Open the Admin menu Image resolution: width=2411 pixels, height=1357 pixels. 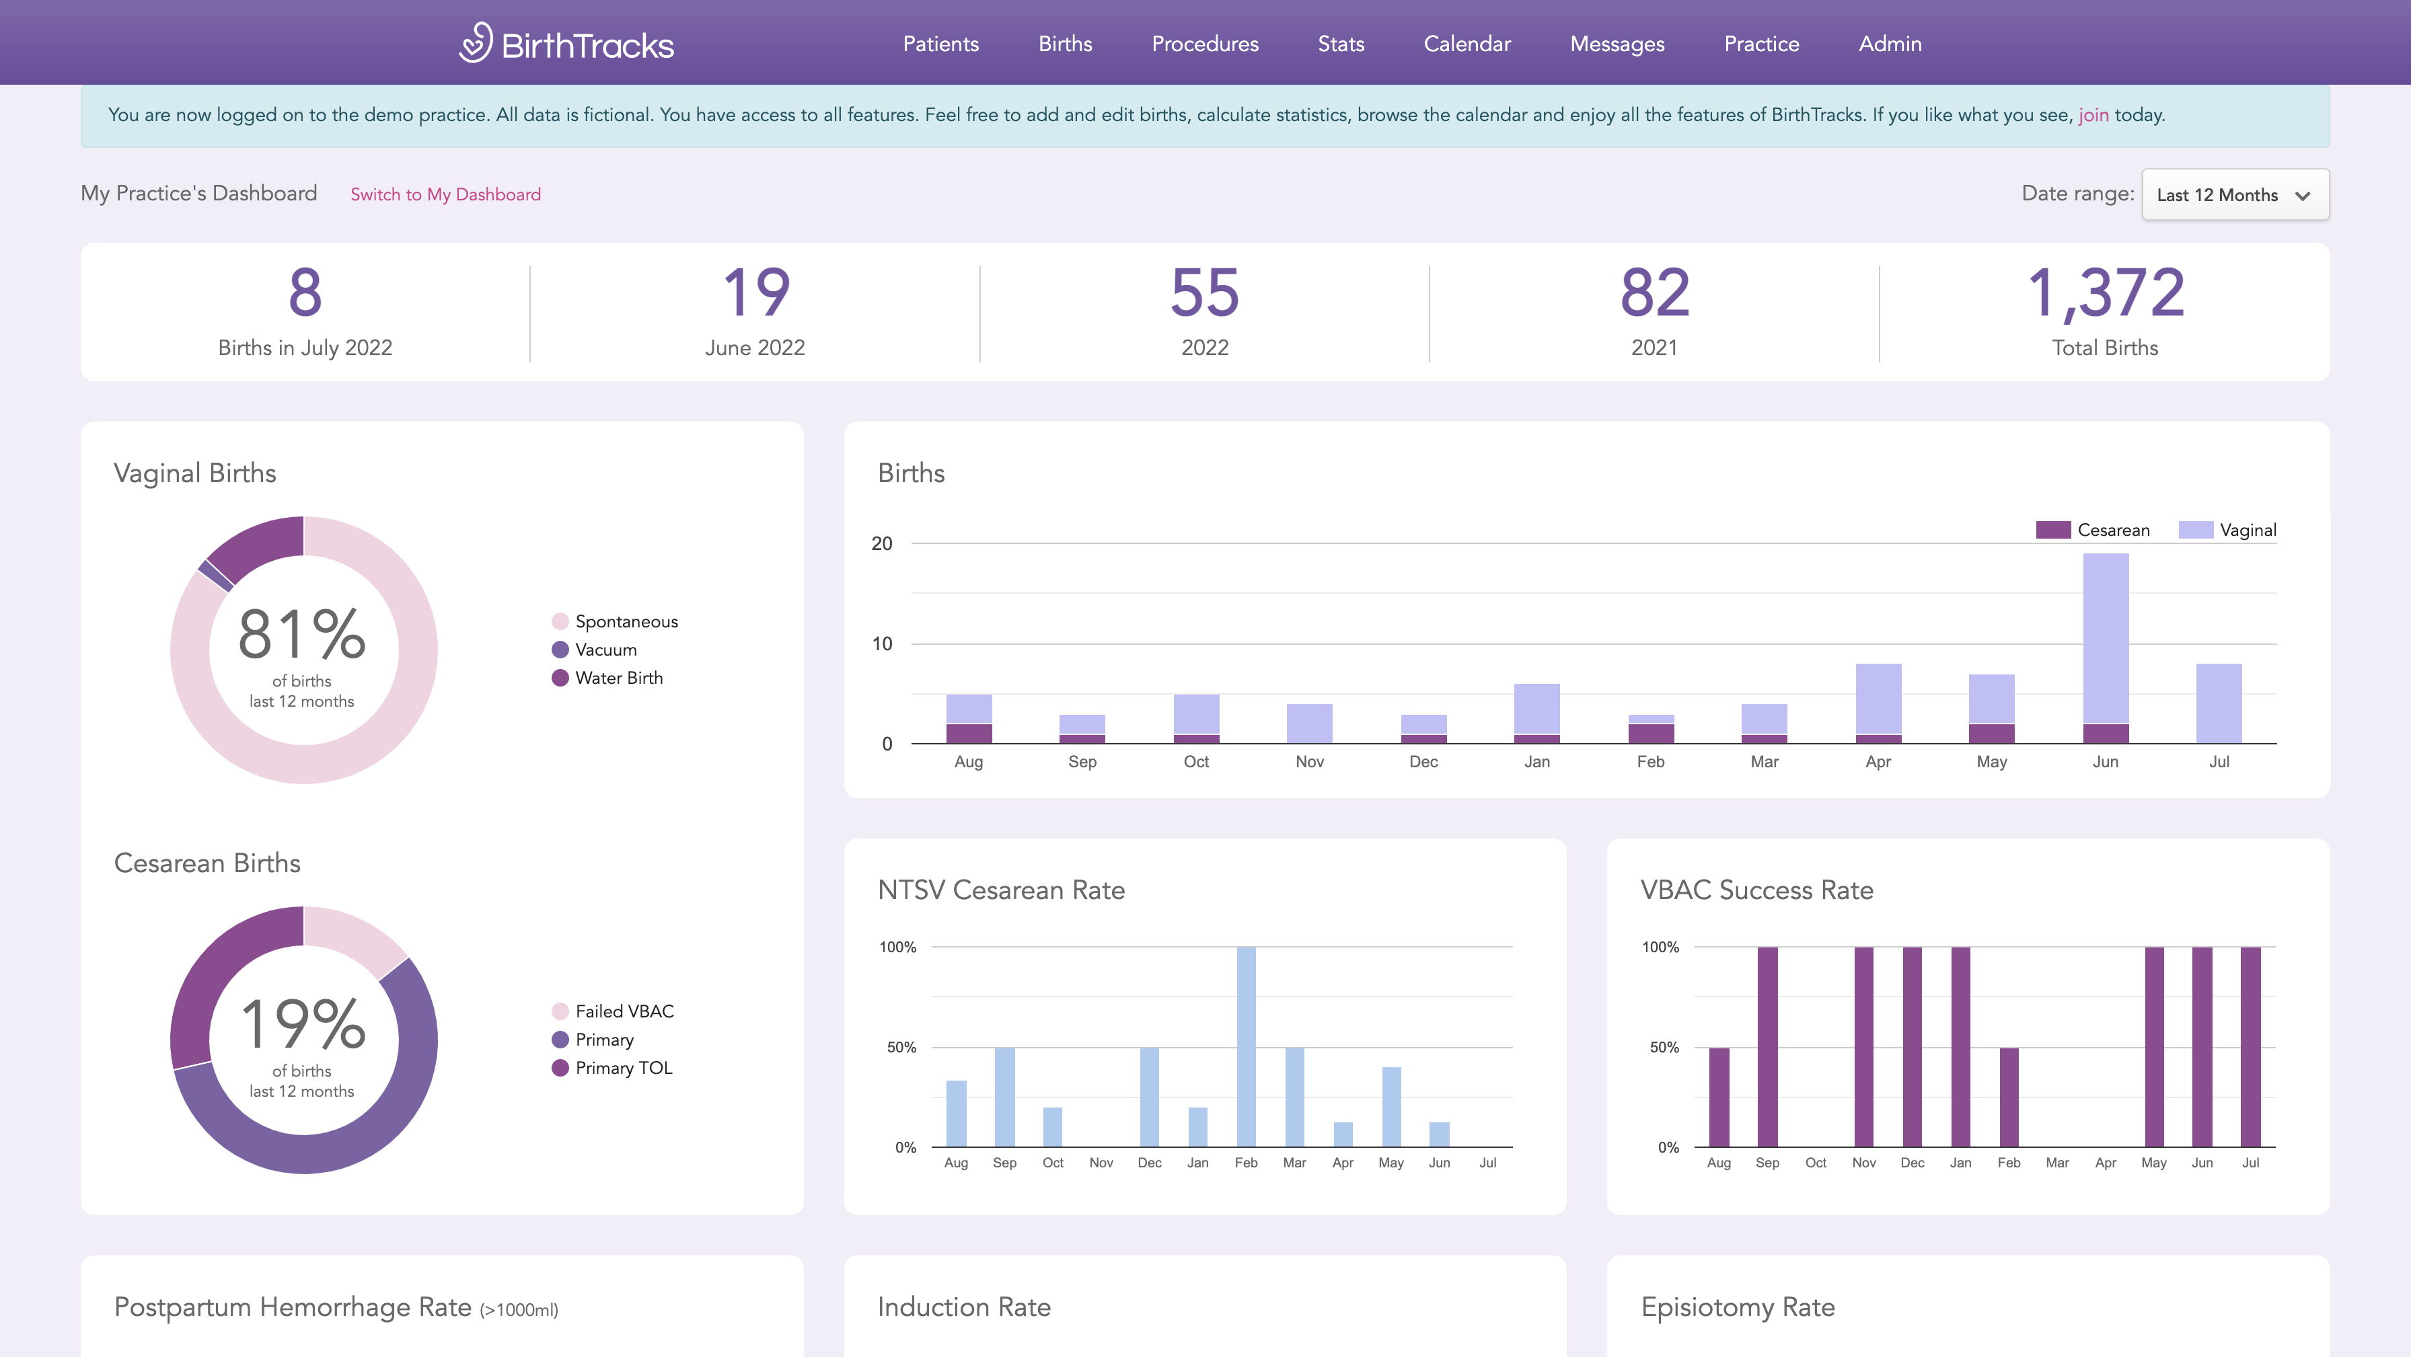1889,44
